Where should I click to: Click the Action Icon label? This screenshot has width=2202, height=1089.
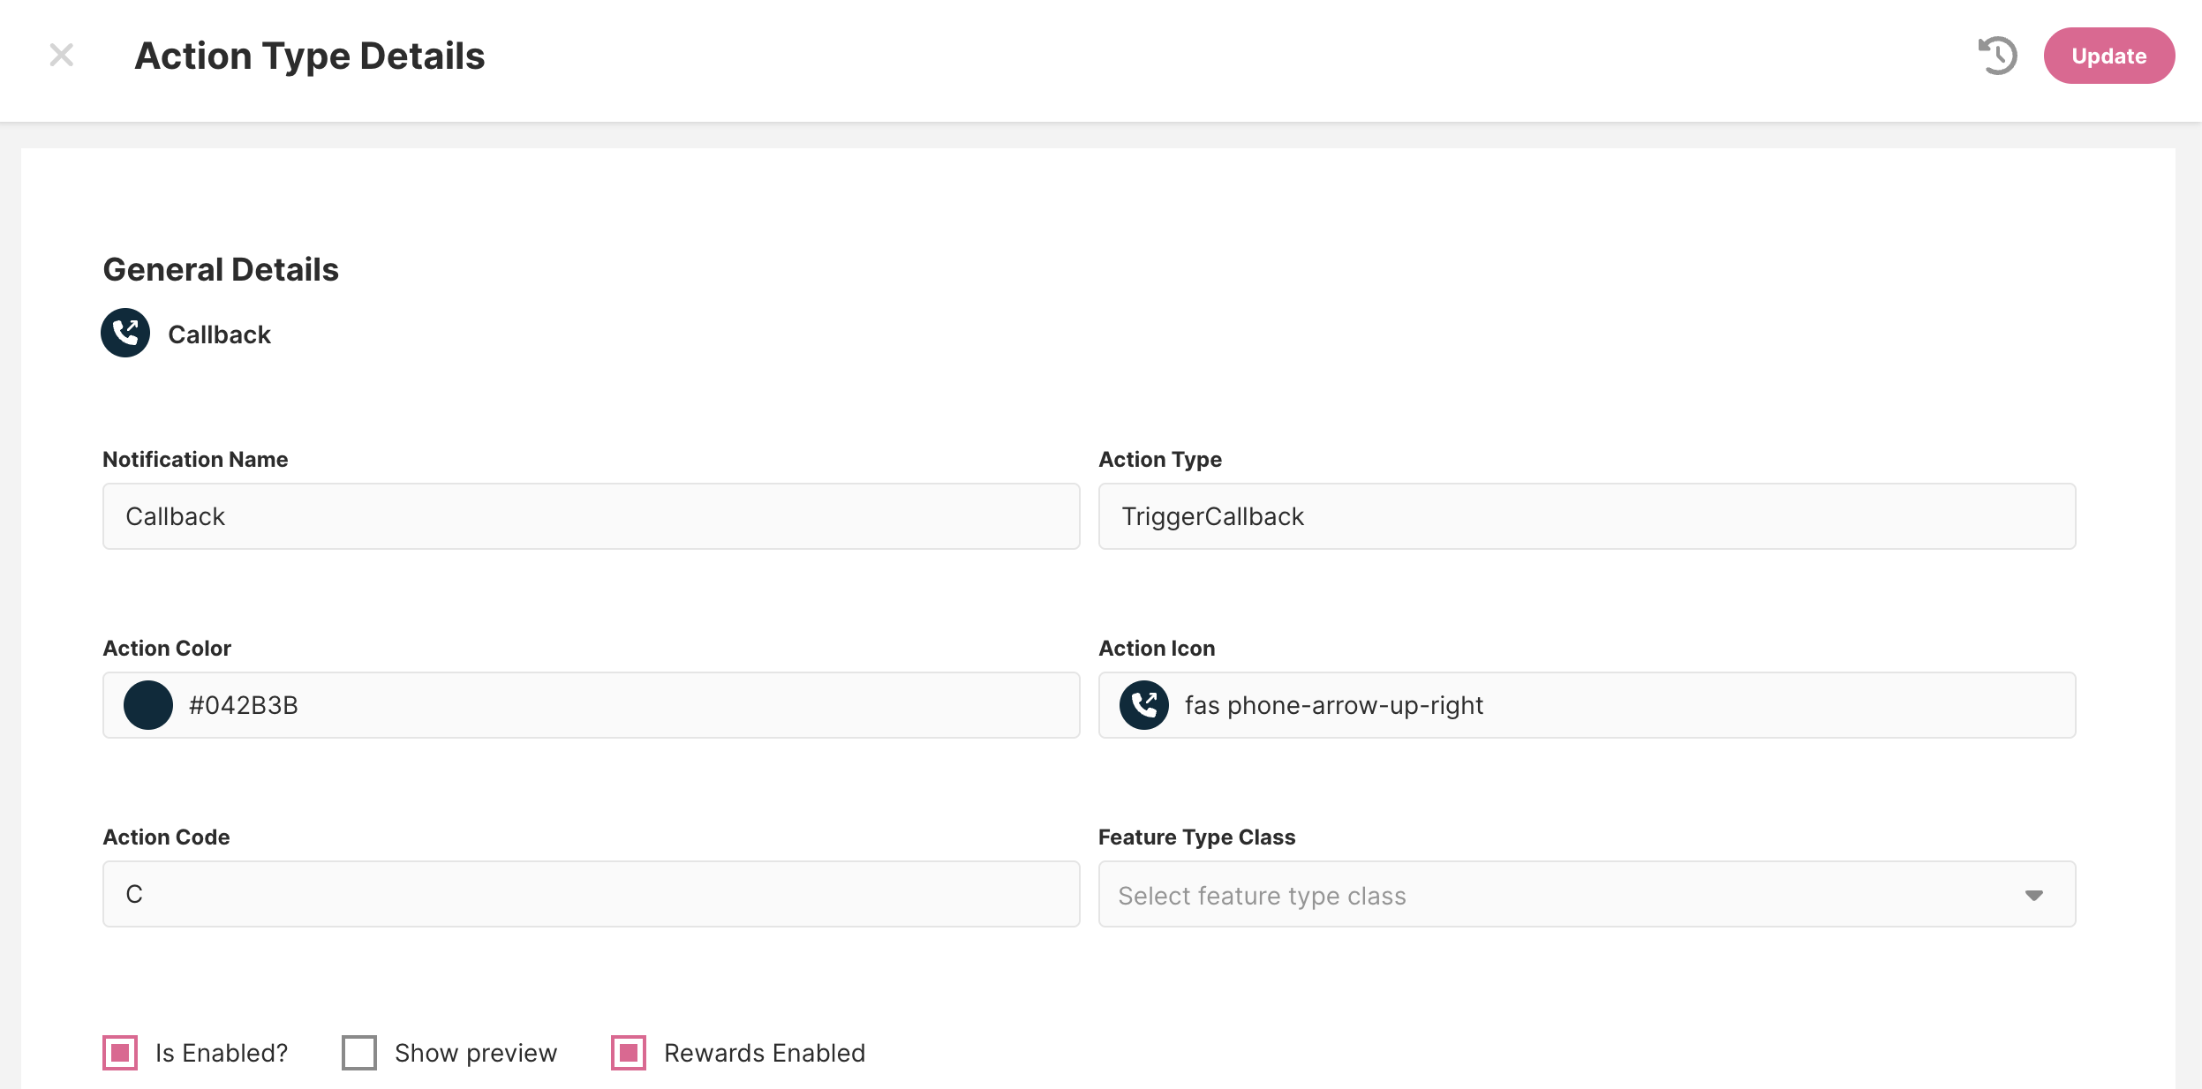click(x=1157, y=648)
